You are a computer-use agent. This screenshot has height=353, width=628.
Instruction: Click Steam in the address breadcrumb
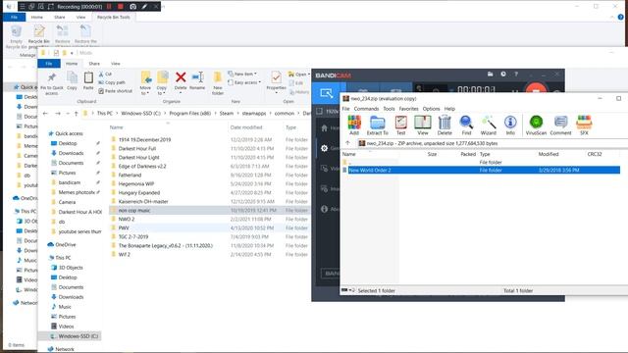[x=227, y=114]
